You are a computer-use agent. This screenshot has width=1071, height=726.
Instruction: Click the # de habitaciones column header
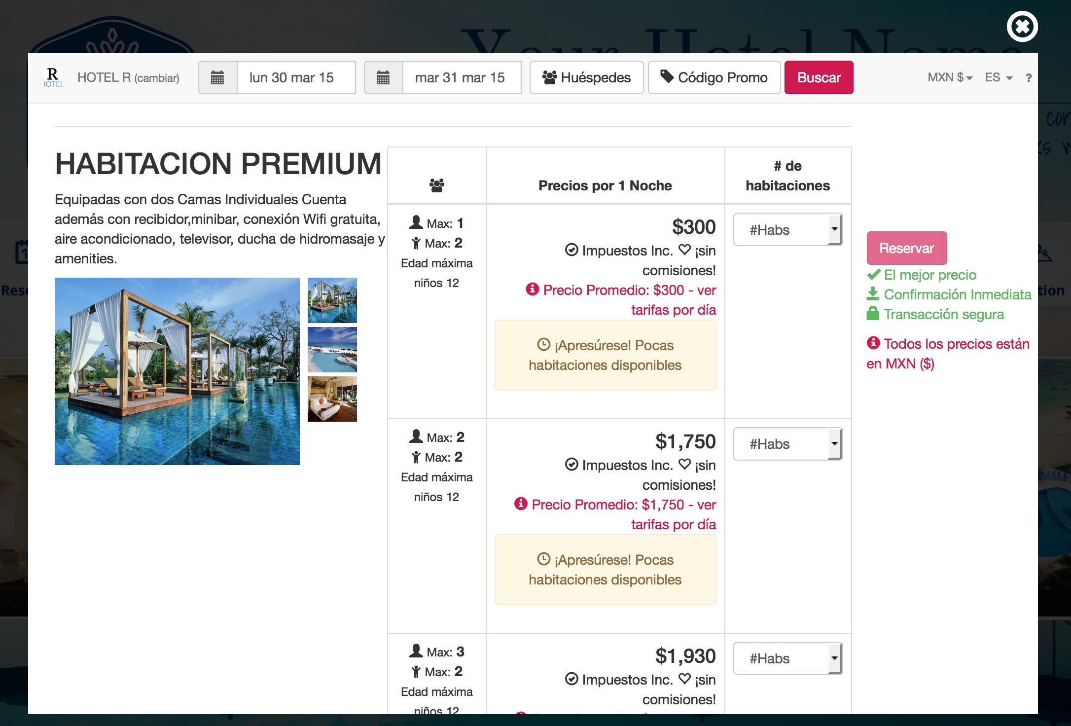[x=787, y=176]
